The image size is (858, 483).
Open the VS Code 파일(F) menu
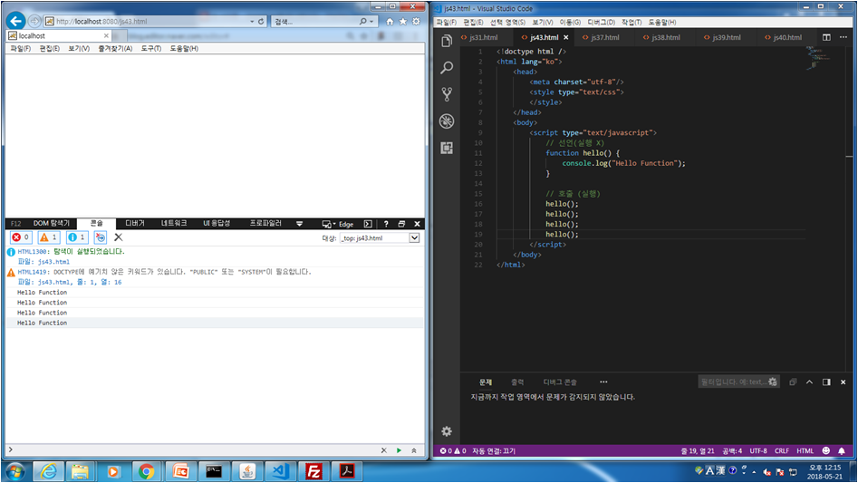click(446, 22)
